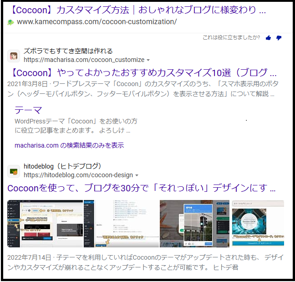
Task: Click hitodeblog（ヒトデブログ） site name
Action: (63, 166)
